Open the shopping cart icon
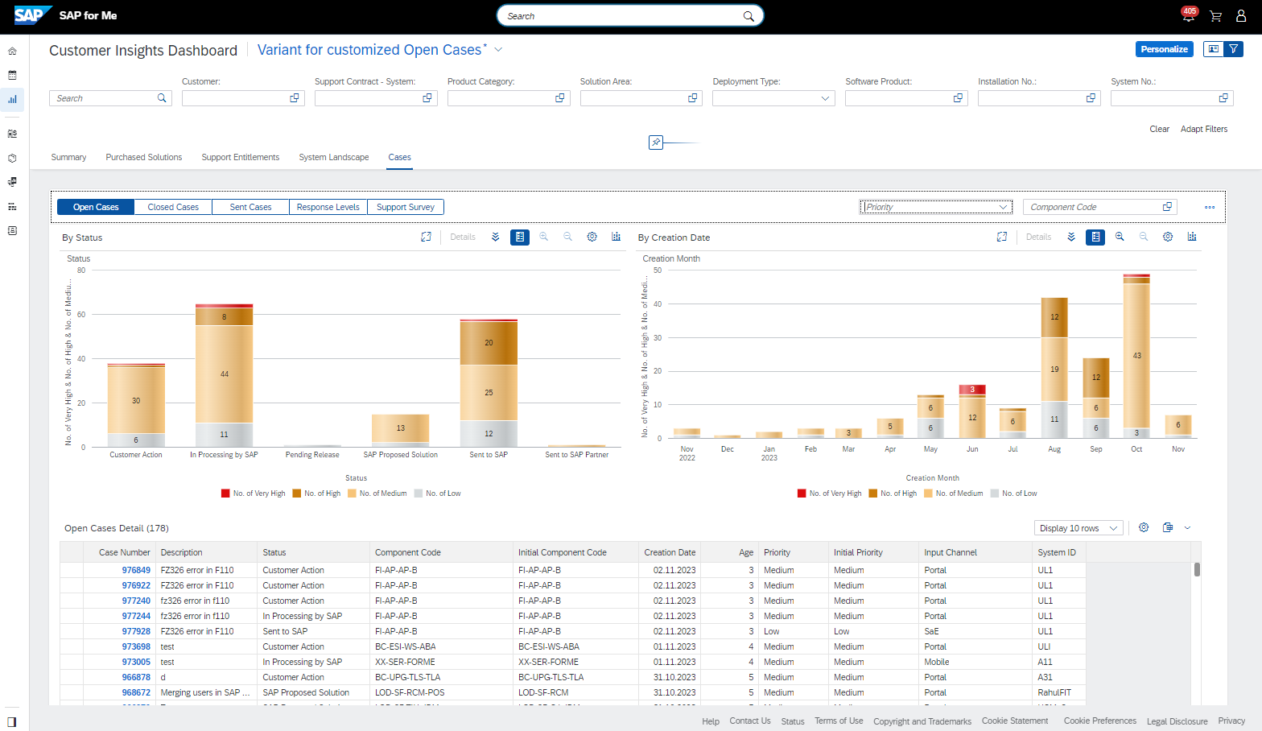The width and height of the screenshot is (1262, 731). (x=1215, y=16)
